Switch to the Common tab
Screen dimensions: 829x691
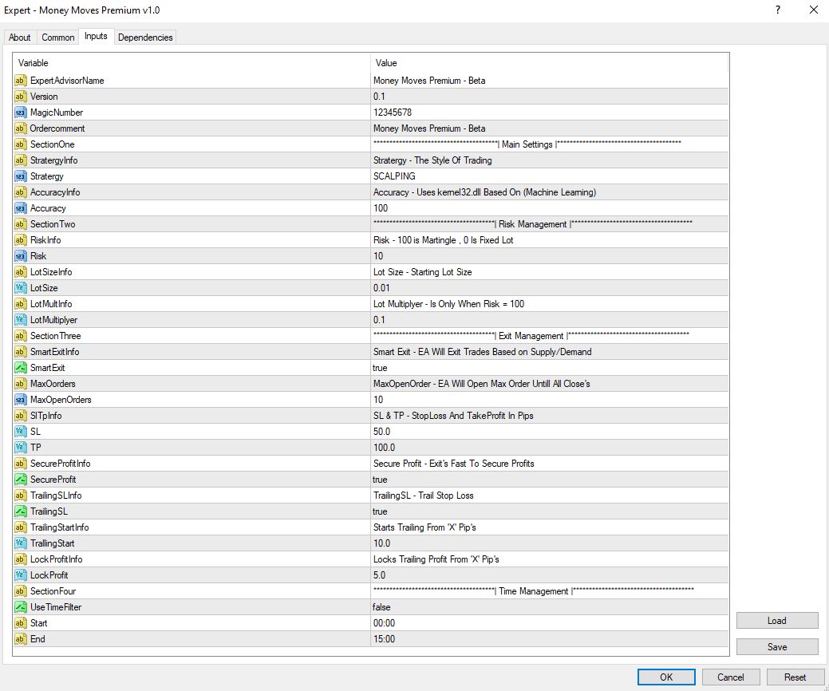[x=58, y=38]
